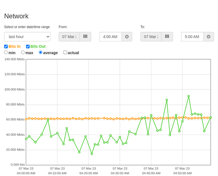The image size is (218, 176).
Task: Click the 40.000 Mbits axis label
Action: click(15, 135)
